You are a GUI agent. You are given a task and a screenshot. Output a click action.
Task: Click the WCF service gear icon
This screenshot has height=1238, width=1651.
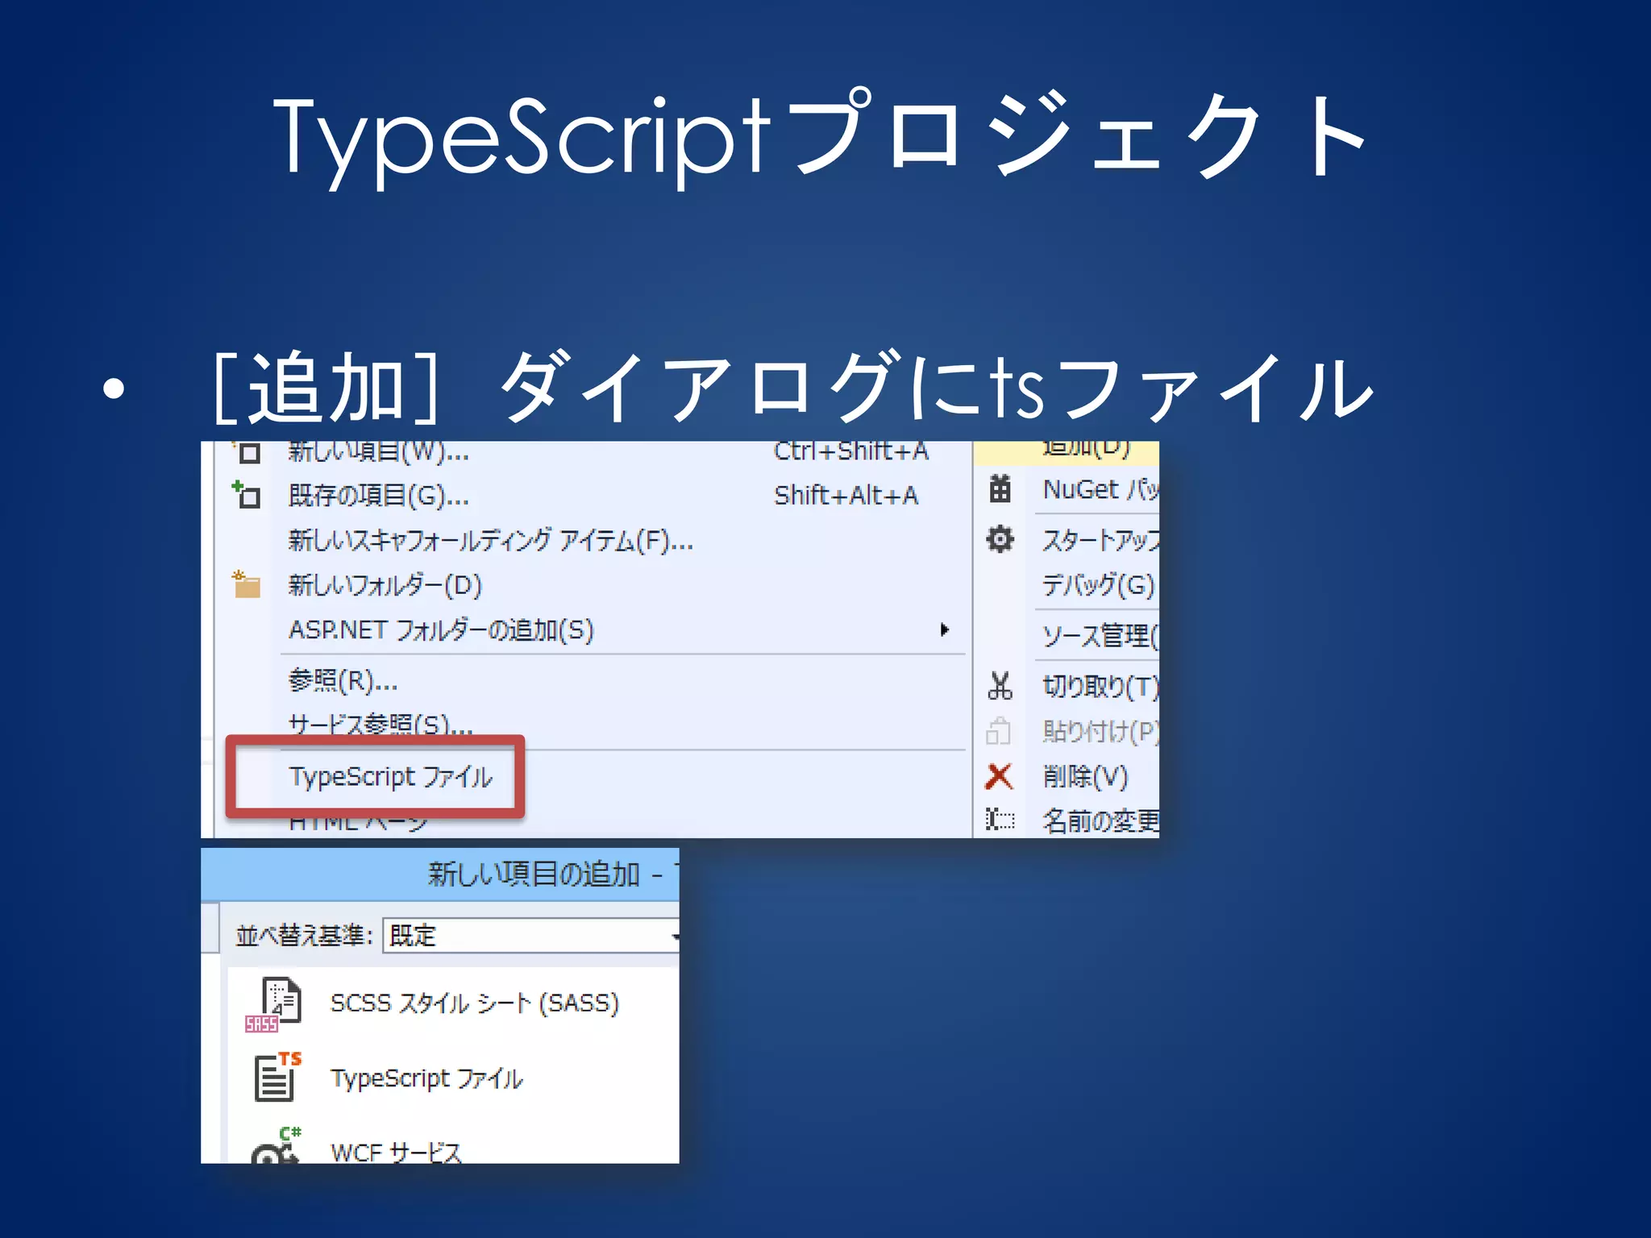click(277, 1147)
